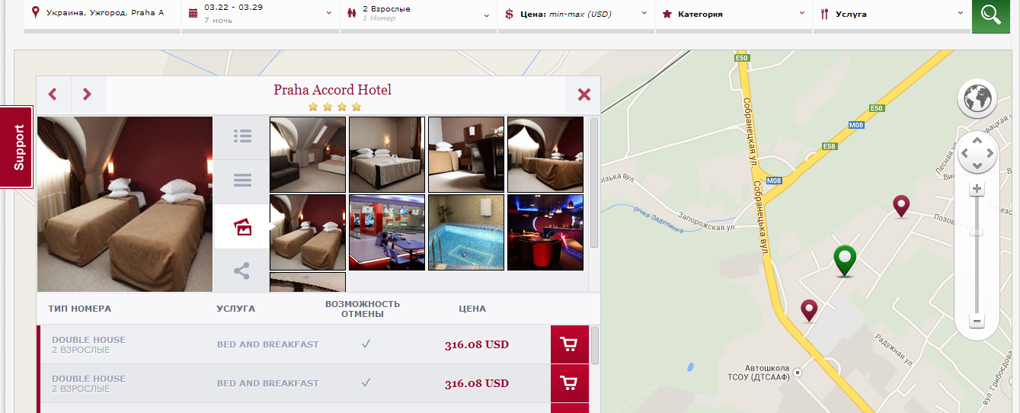Expand the Категория dropdown
1020x413 pixels.
click(x=734, y=14)
